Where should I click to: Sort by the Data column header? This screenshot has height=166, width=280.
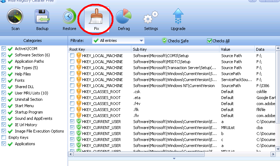265,49
